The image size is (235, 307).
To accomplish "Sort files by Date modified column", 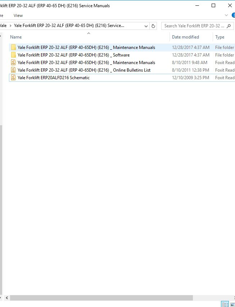I will [x=185, y=37].
